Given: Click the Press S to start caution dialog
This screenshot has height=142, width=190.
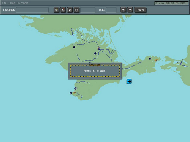Looking at the screenshot, I should tap(95, 71).
